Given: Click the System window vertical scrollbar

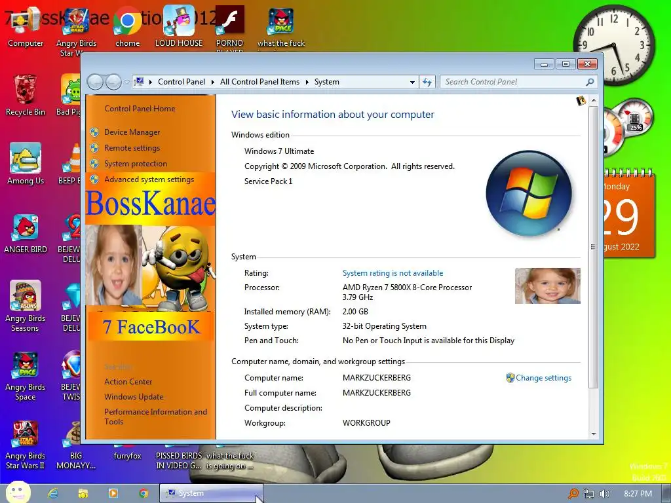Looking at the screenshot, I should (594, 247).
